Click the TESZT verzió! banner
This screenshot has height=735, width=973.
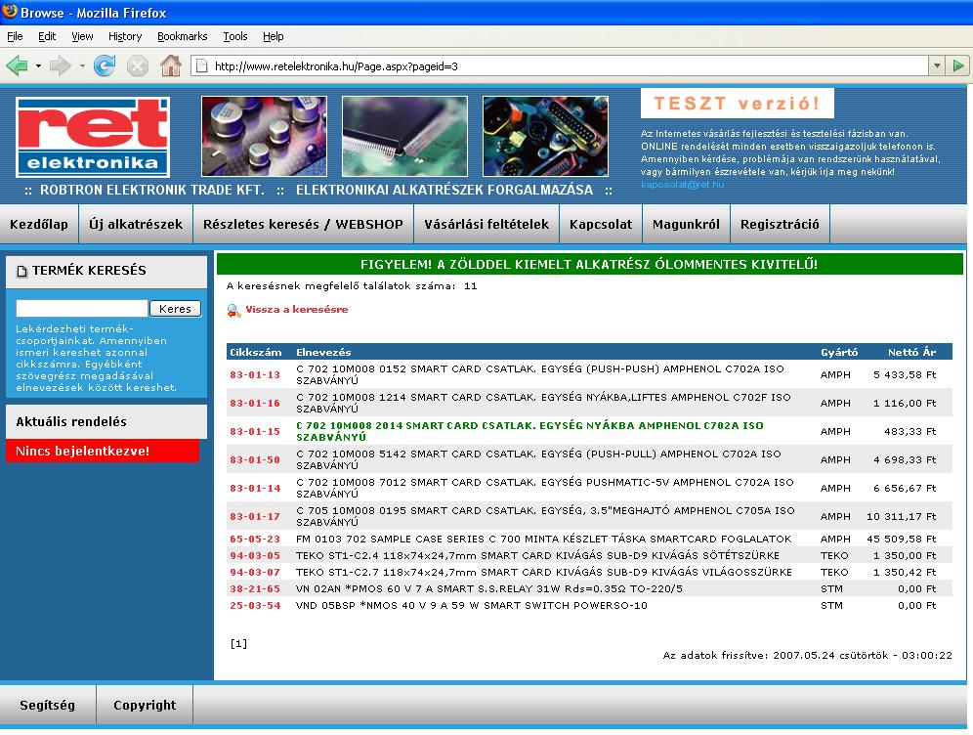pyautogui.click(x=738, y=103)
